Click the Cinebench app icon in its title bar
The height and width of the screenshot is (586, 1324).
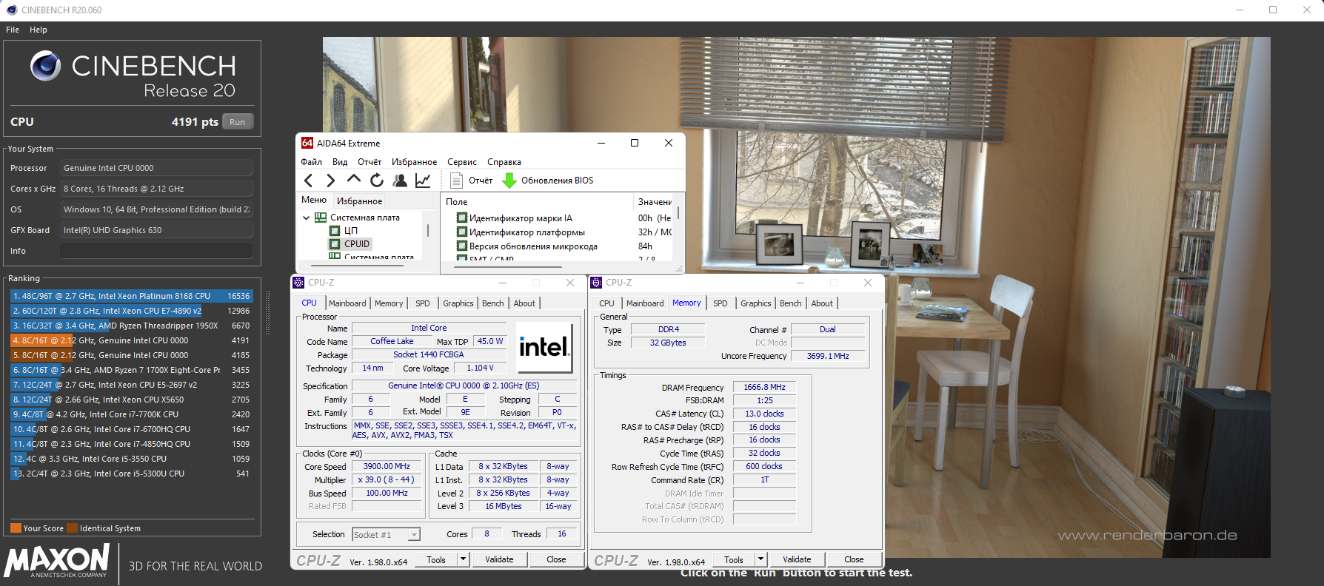click(x=11, y=10)
